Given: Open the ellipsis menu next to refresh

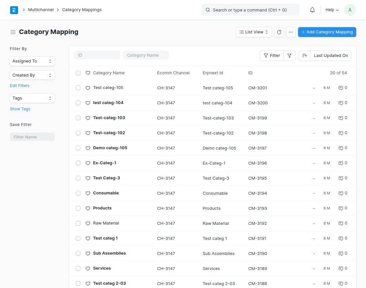Looking at the screenshot, I should click(291, 32).
